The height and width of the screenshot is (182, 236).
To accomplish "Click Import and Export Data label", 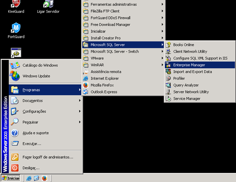I will pos(192,72).
